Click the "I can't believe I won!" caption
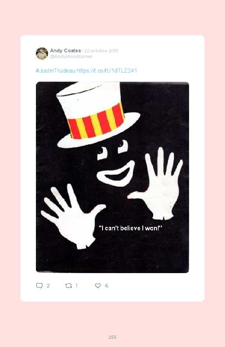 click(x=130, y=228)
